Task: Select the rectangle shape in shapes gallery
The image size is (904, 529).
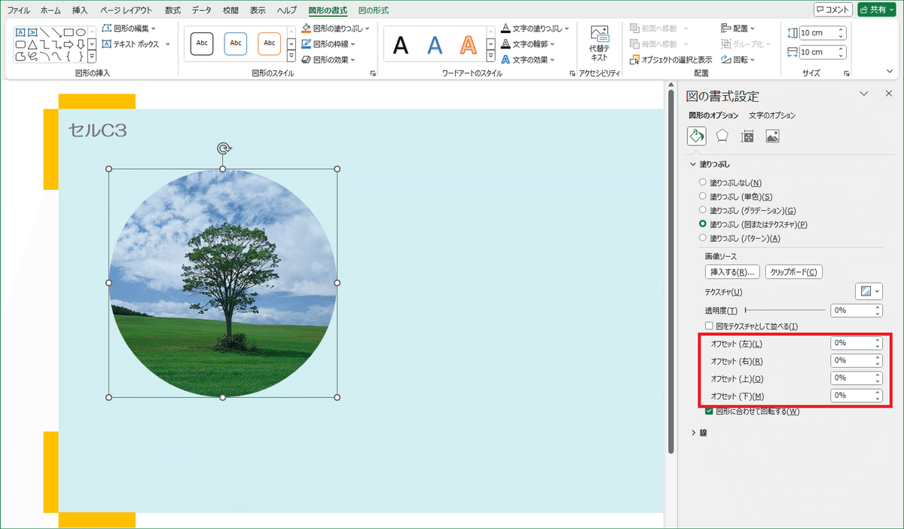Action: (69, 32)
